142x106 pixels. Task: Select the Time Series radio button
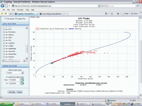click(5, 19)
